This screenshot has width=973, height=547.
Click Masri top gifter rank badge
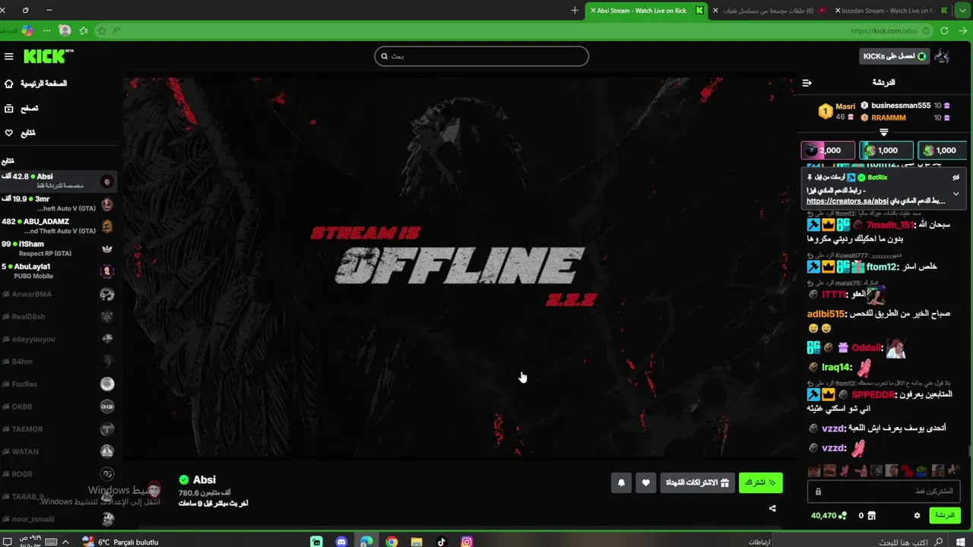point(825,112)
